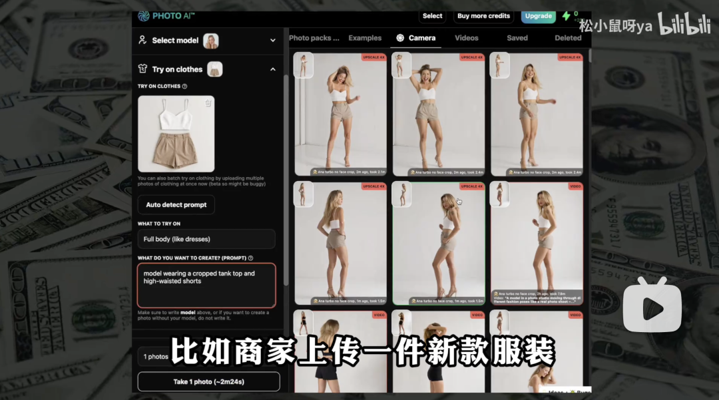
Task: Switch to the Videos tab
Action: [x=466, y=38]
